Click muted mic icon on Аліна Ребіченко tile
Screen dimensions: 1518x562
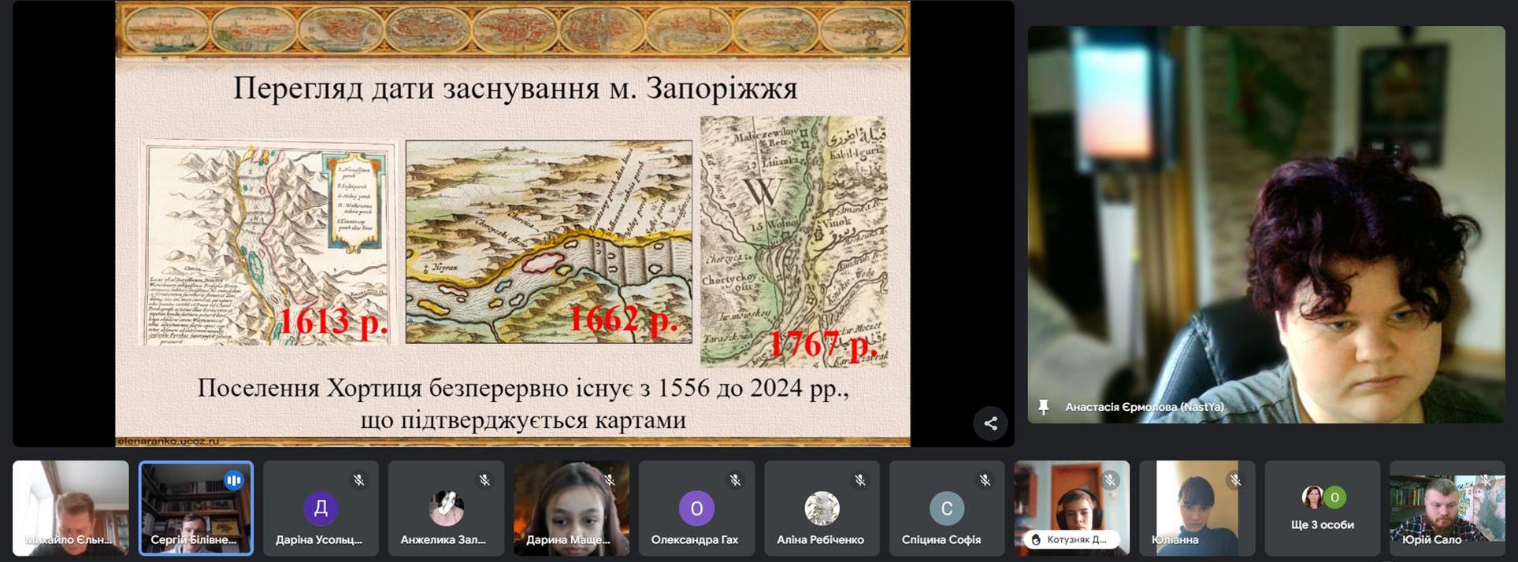point(859,480)
